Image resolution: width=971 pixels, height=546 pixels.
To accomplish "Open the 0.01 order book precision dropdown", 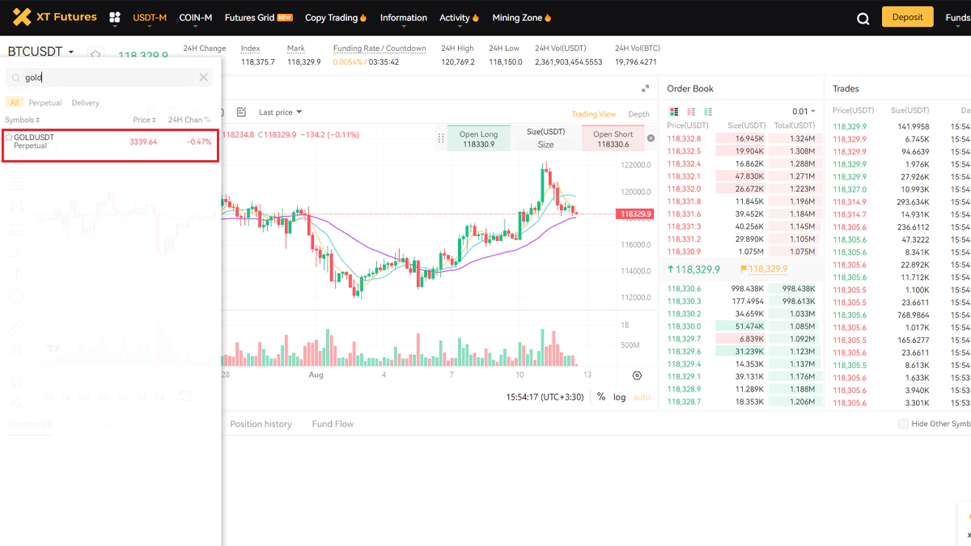I will coord(804,112).
